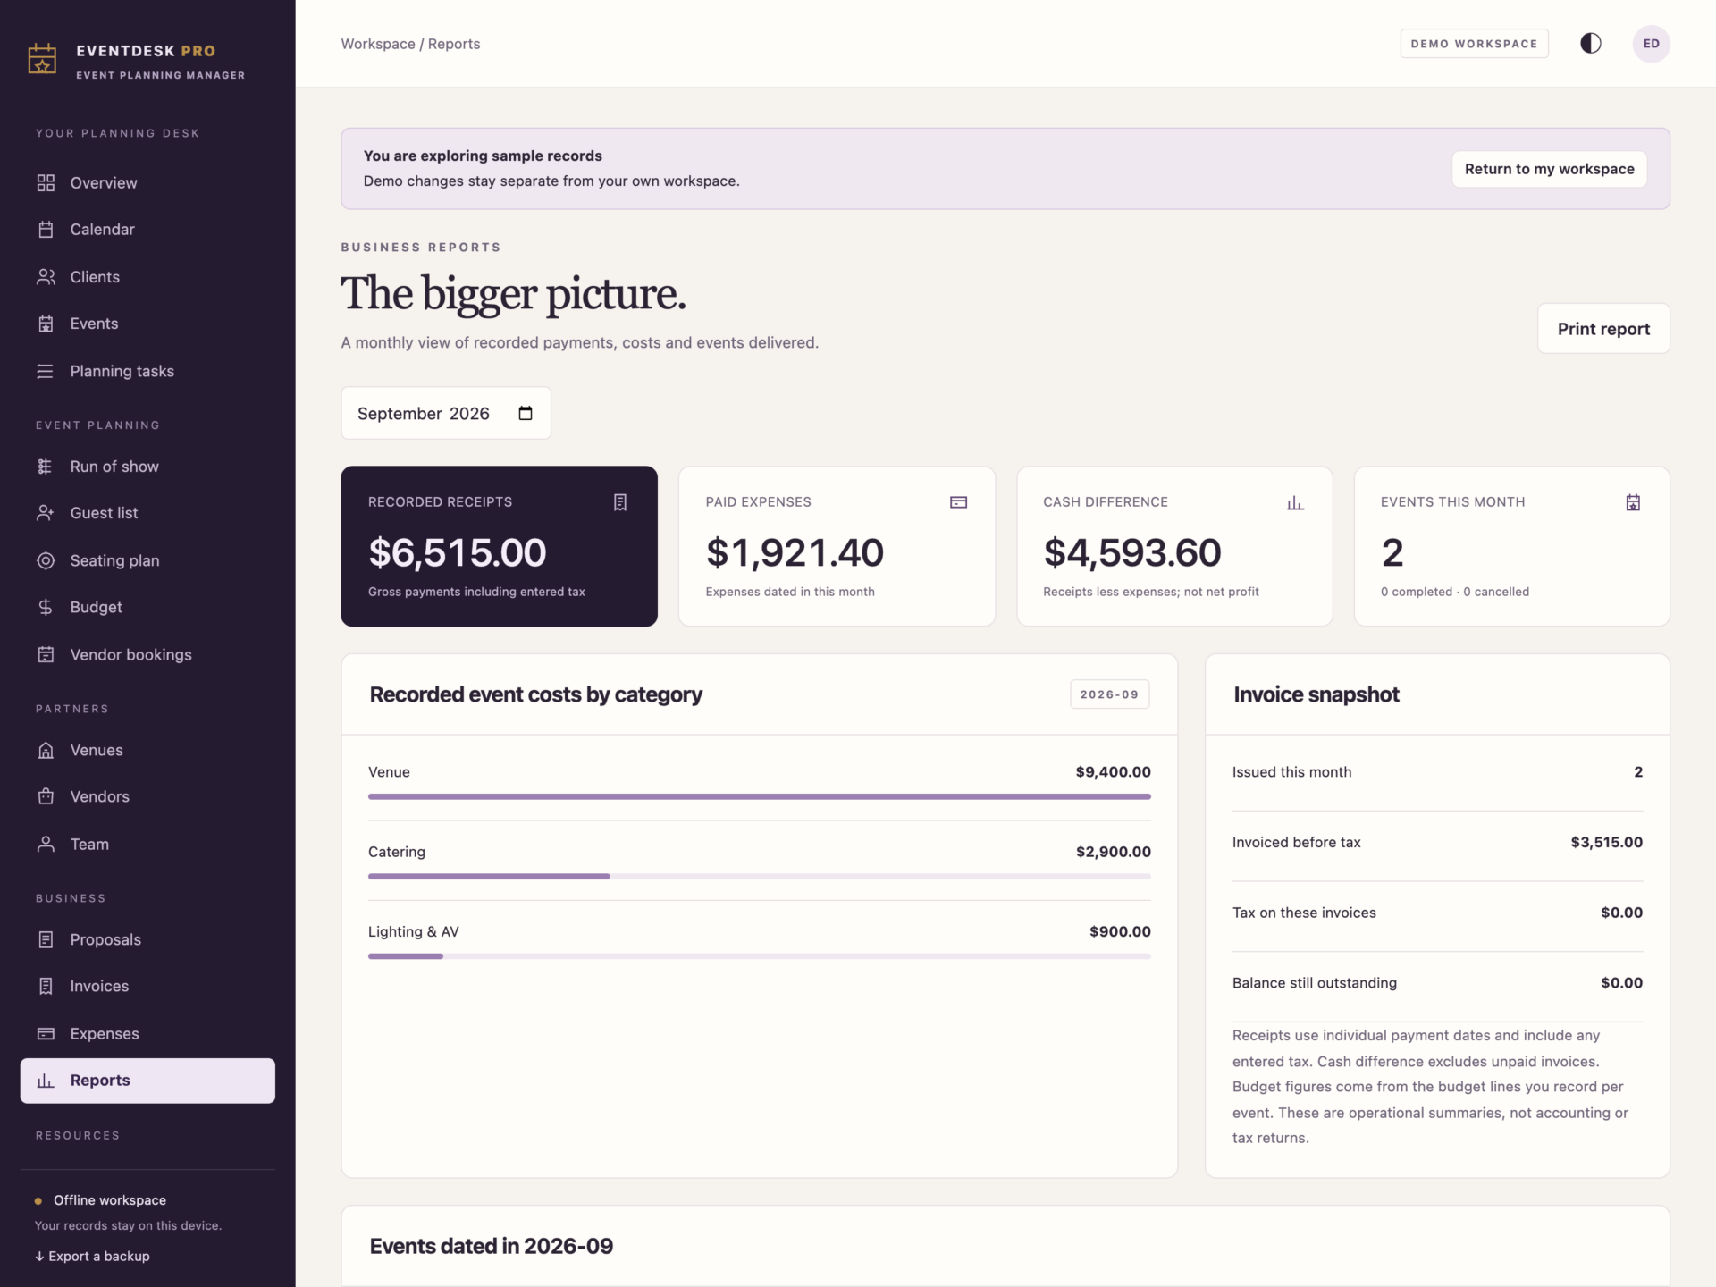This screenshot has width=1716, height=1287.
Task: Click the Guest list person-plus icon
Action: 46,513
